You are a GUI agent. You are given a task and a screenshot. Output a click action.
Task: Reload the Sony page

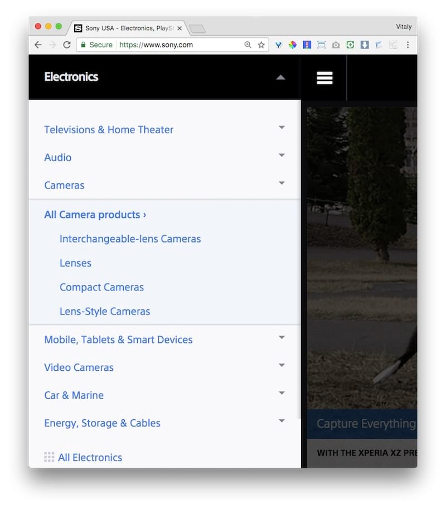67,45
